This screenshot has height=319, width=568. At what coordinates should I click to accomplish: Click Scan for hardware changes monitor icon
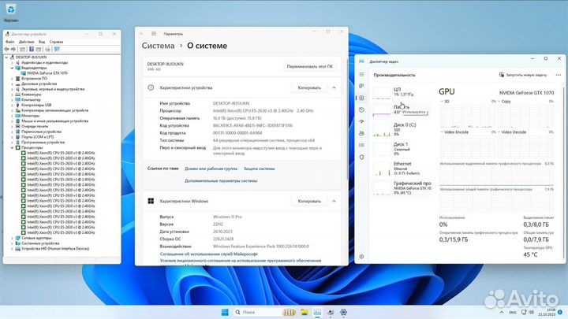(57, 49)
